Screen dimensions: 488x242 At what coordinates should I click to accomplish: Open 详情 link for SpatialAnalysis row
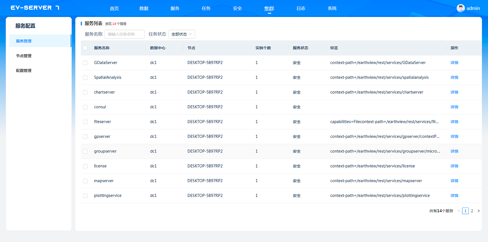(x=454, y=77)
